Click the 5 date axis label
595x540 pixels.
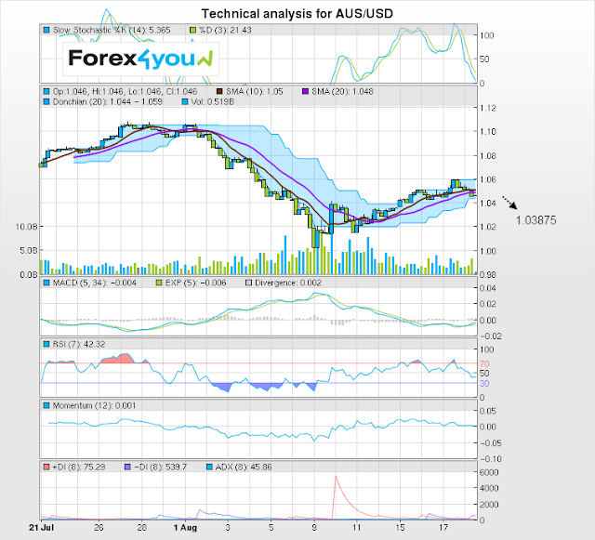(x=271, y=528)
